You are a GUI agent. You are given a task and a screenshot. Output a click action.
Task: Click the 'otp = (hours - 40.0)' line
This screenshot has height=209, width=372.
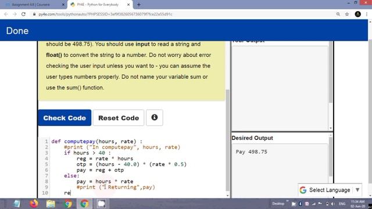point(132,164)
